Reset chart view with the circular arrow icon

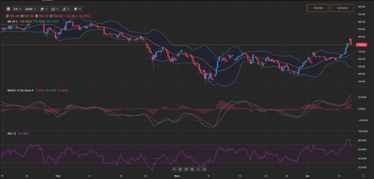pyautogui.click(x=186, y=169)
